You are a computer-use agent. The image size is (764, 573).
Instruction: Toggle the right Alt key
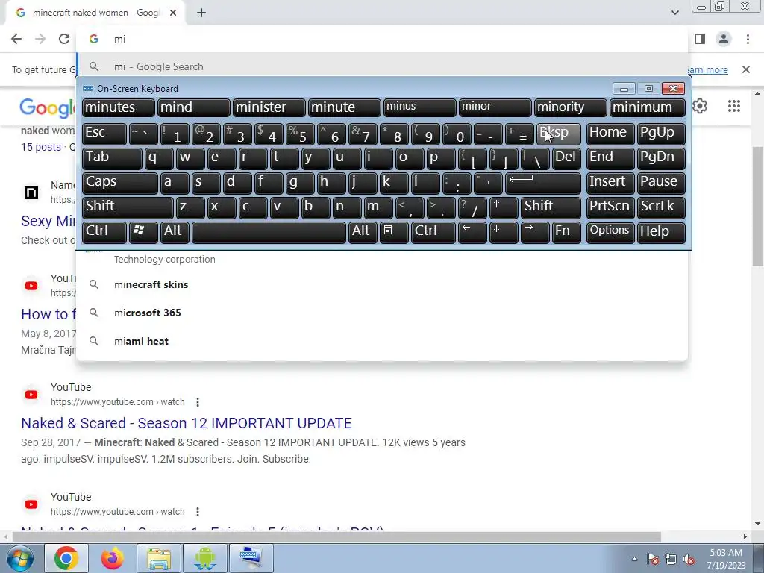[x=363, y=232]
